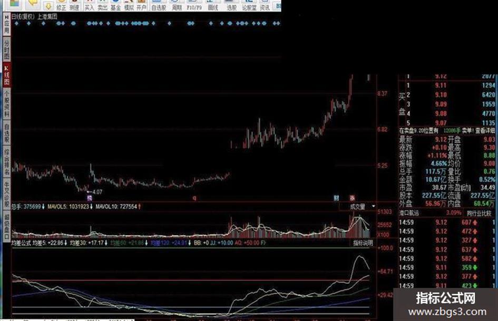498x321 pixels.
Task: Click the 4.07 low price label
Action: (97, 192)
